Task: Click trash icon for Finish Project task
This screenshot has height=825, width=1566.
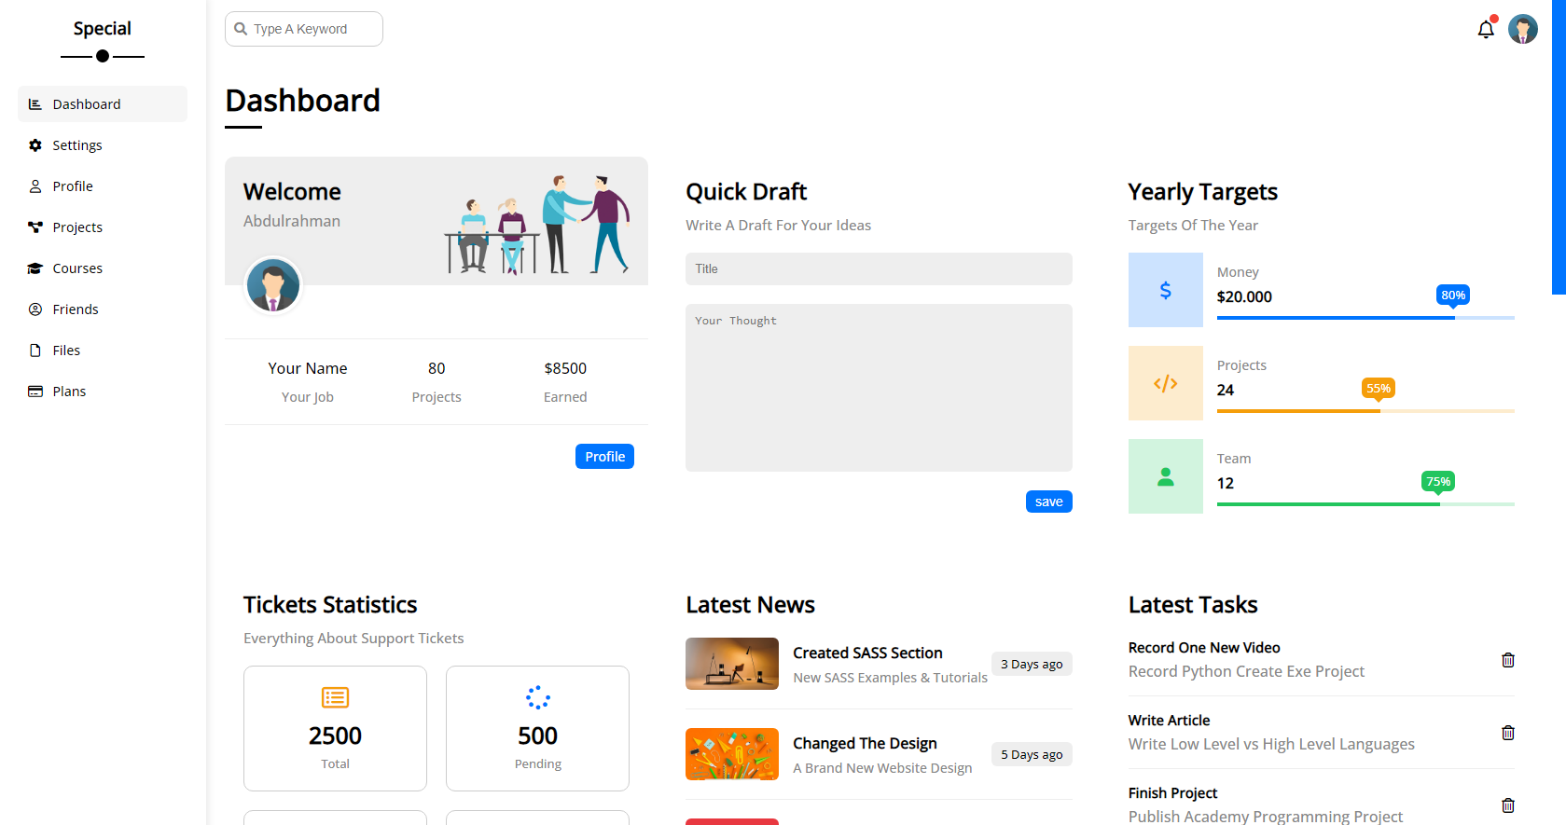Action: (1507, 805)
